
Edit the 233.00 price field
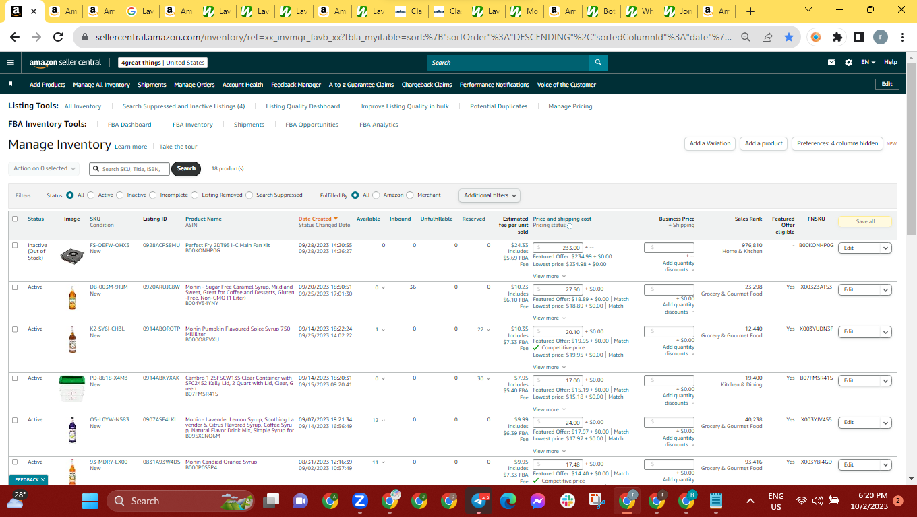pos(558,248)
